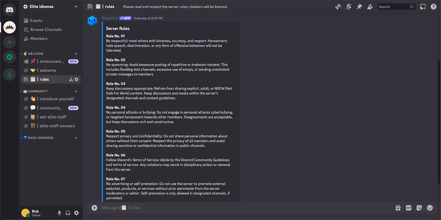
Task: Open Elite Idiomas server dropdown
Action: [x=76, y=7]
